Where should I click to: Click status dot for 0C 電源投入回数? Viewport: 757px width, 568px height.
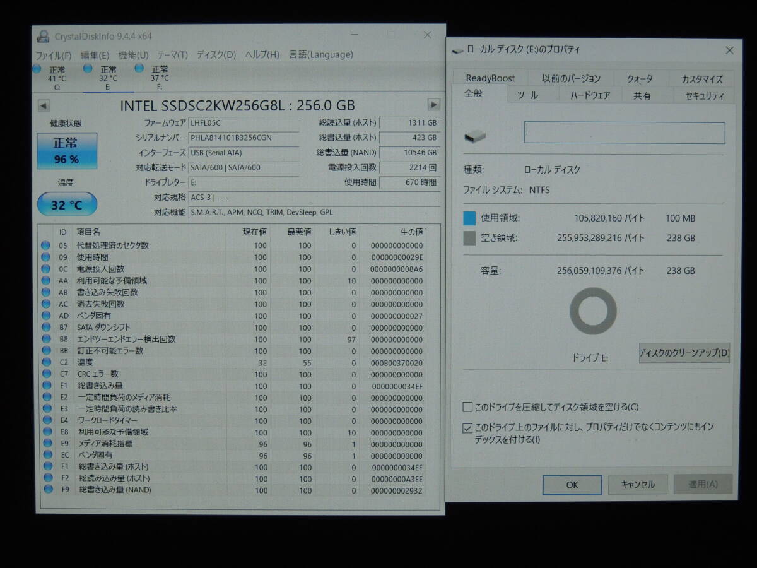coord(45,269)
